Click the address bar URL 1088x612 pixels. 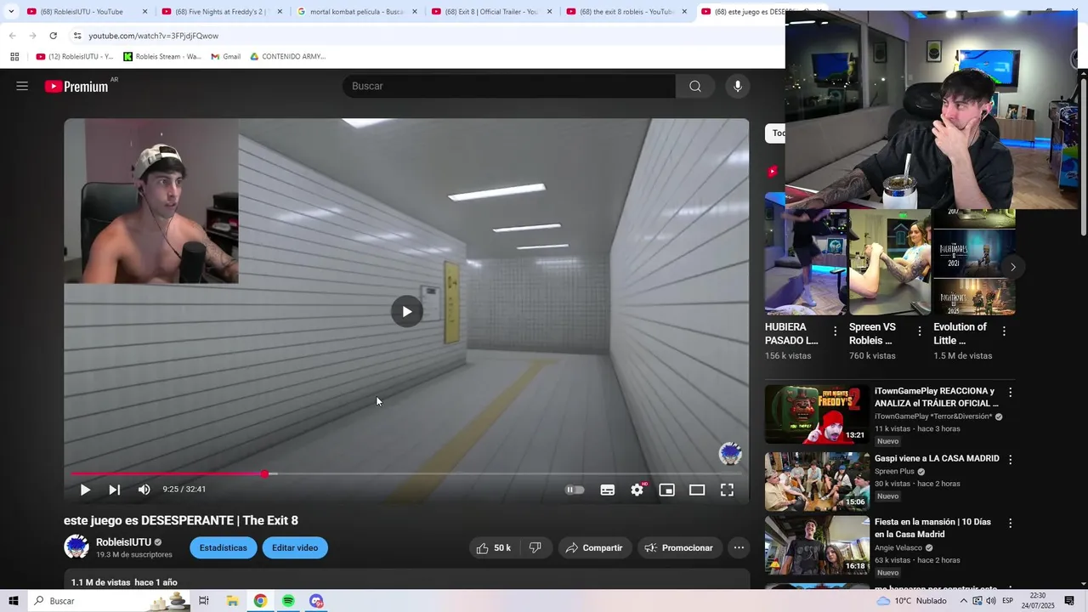coord(154,36)
